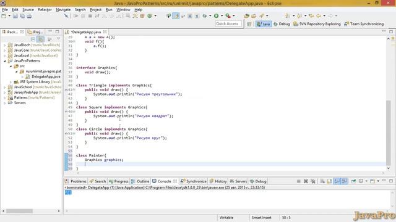This screenshot has width=396, height=222.
Task: Toggle Link with Editor in Package Explorer
Action: [40, 39]
